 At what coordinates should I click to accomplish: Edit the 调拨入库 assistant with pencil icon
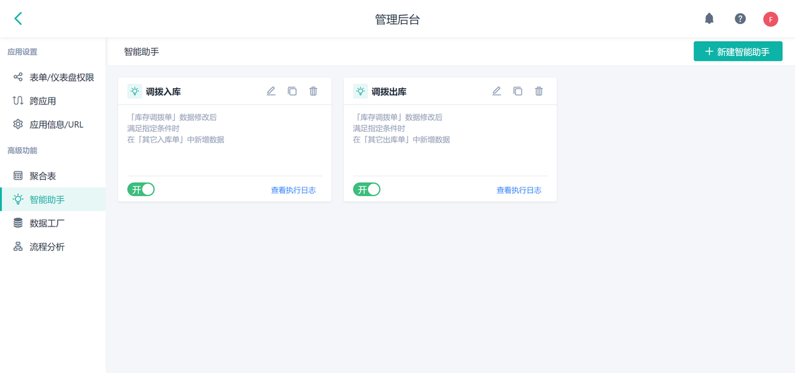pos(271,91)
